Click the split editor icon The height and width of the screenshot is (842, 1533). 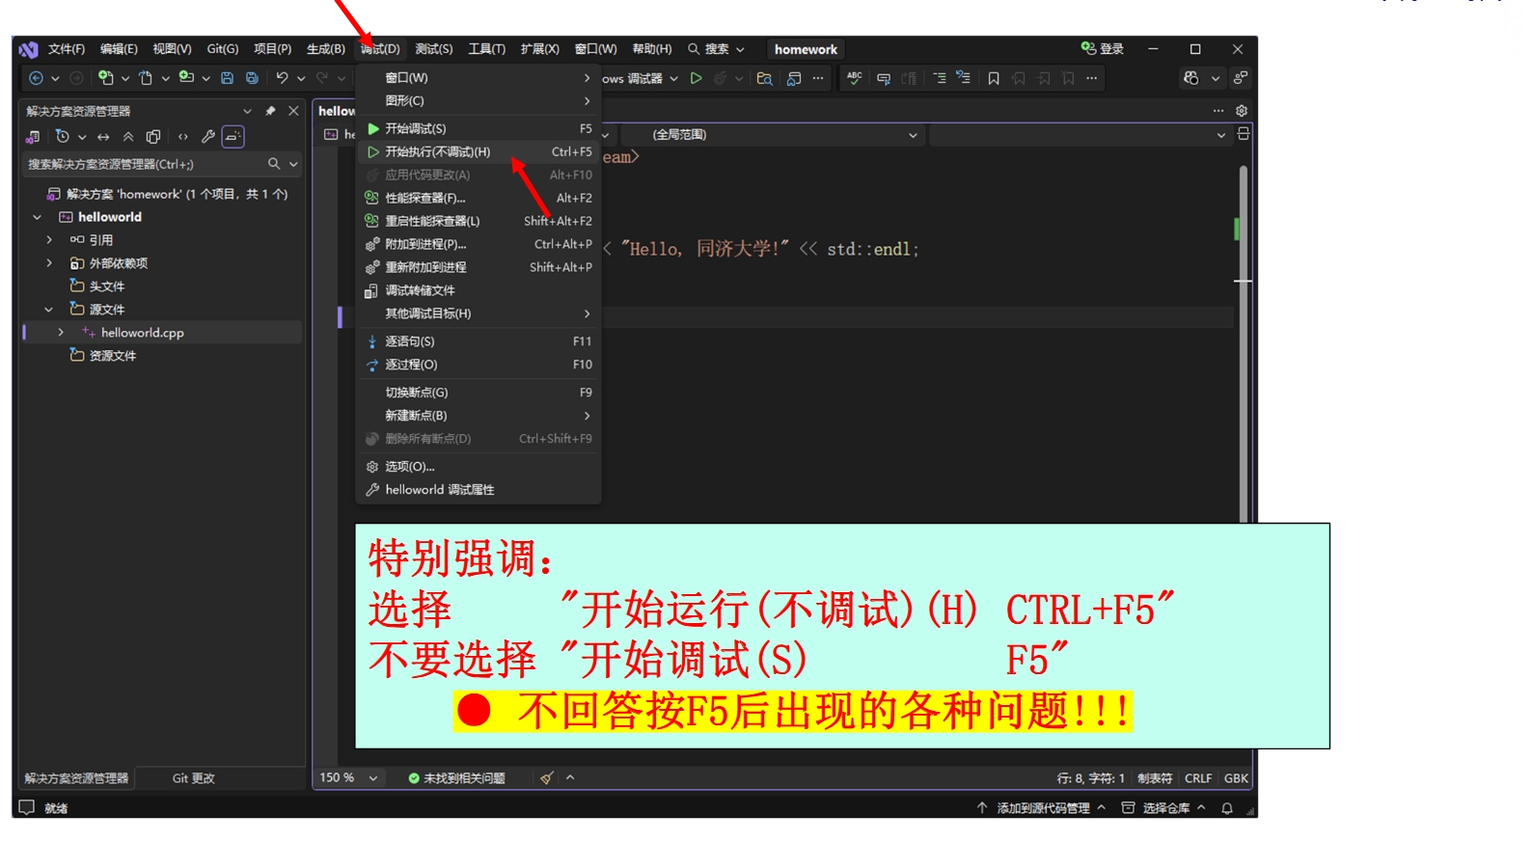(x=1244, y=134)
